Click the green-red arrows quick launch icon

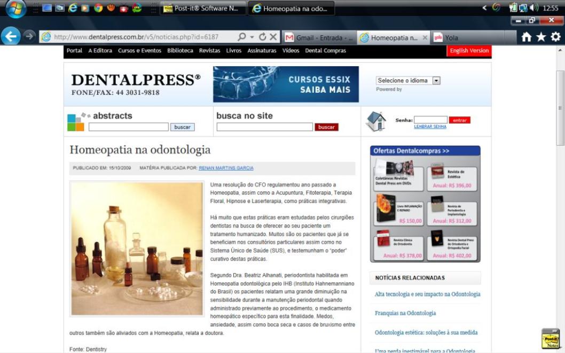[137, 8]
